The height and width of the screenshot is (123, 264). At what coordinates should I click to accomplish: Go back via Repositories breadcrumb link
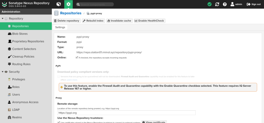pyautogui.click(x=71, y=13)
